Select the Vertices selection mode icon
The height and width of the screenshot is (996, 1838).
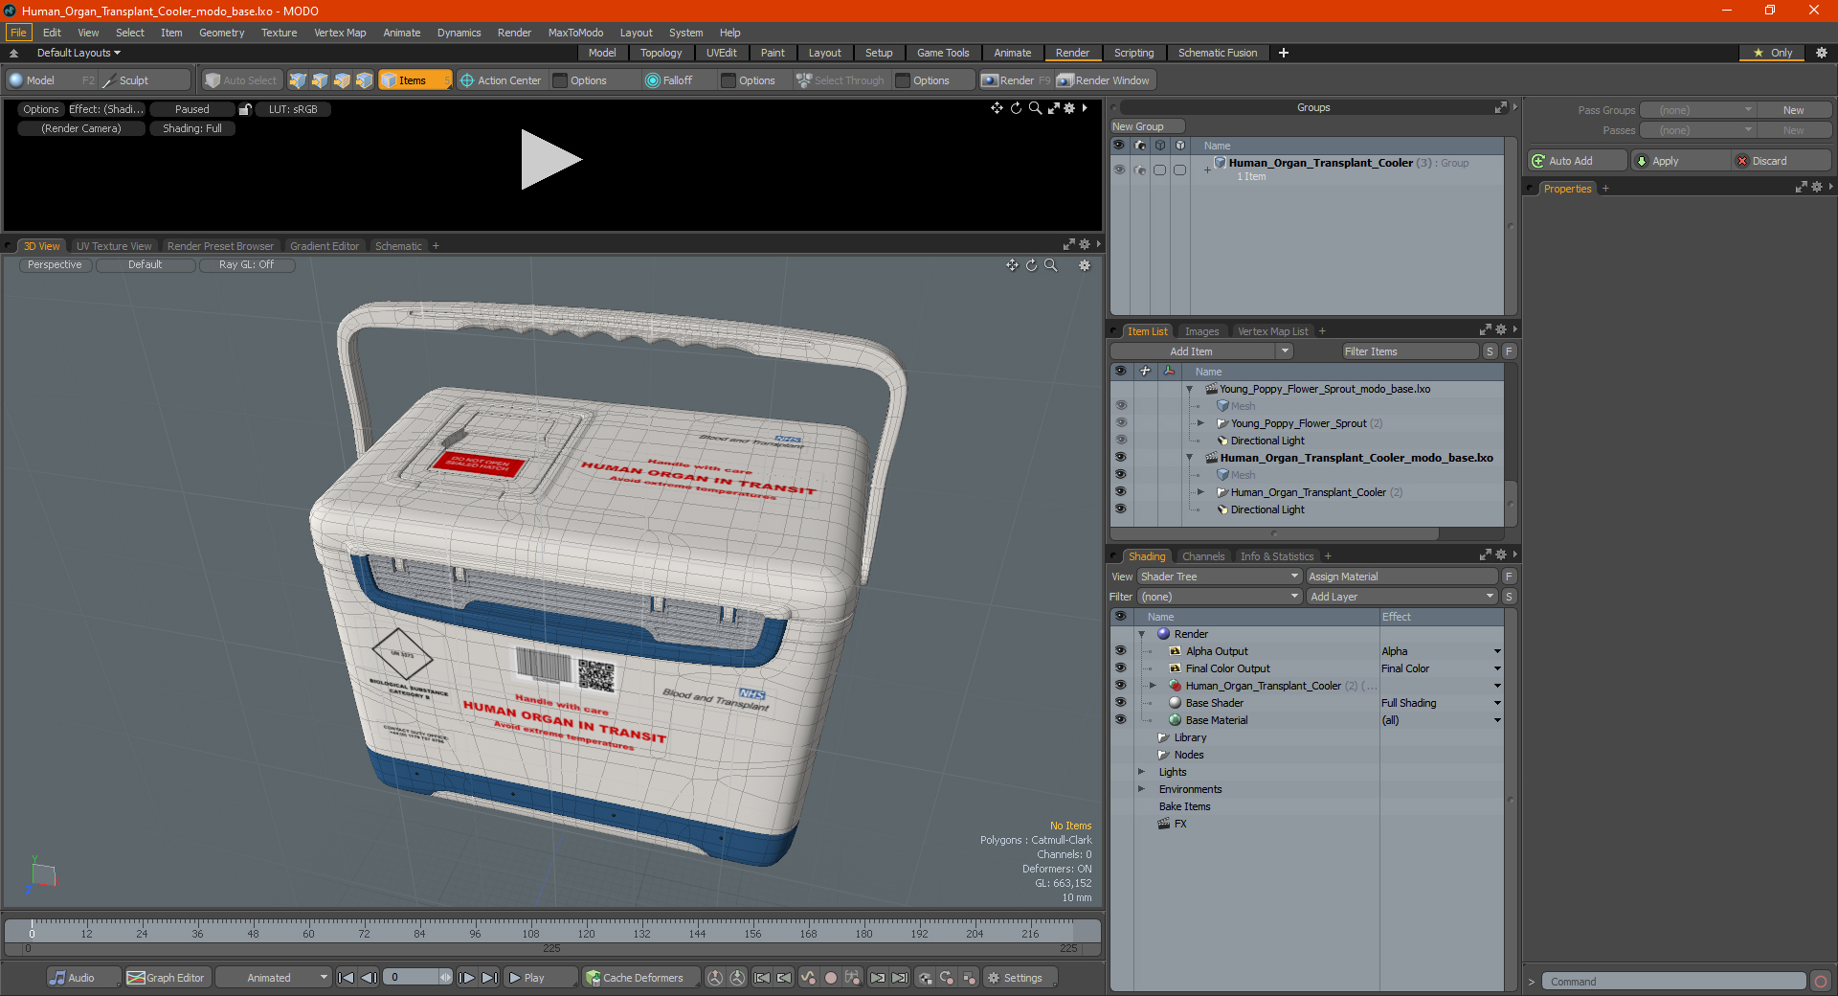point(298,80)
